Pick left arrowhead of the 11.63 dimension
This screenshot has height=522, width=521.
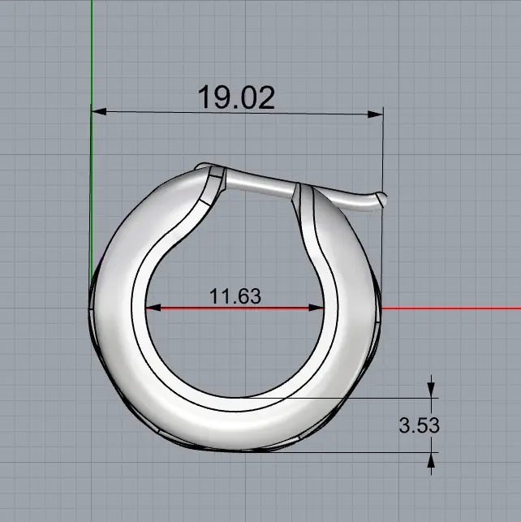click(152, 308)
